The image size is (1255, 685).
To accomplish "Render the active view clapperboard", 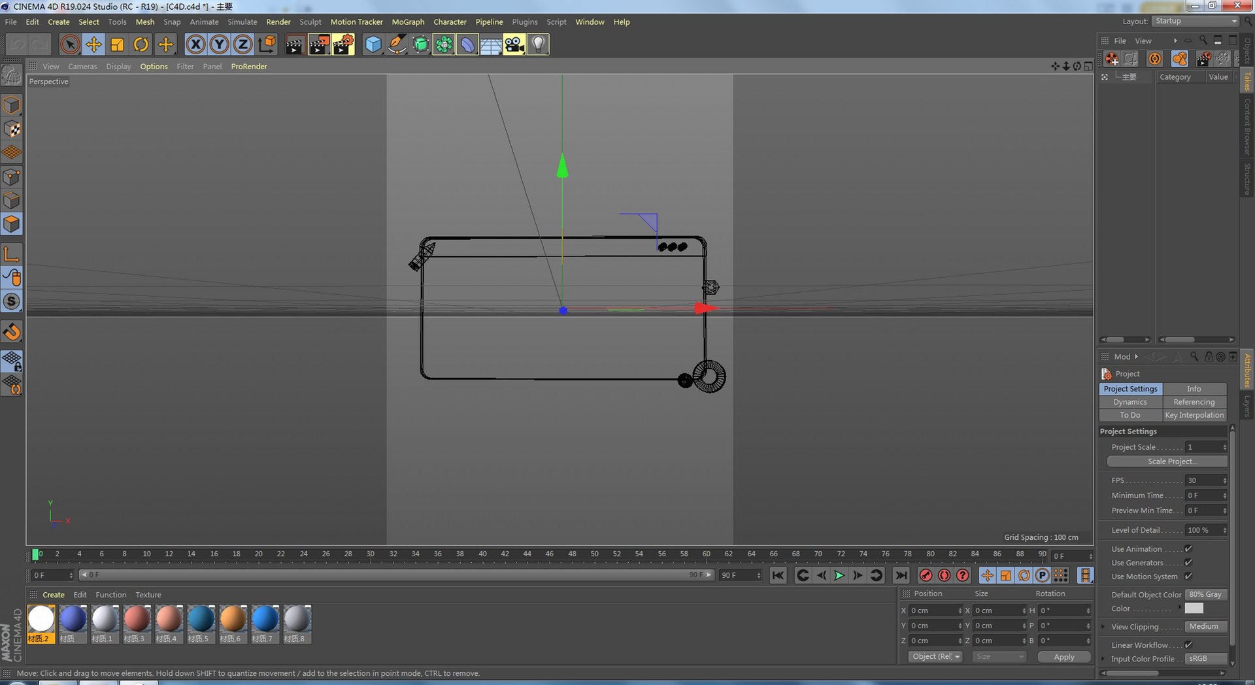I will point(295,44).
